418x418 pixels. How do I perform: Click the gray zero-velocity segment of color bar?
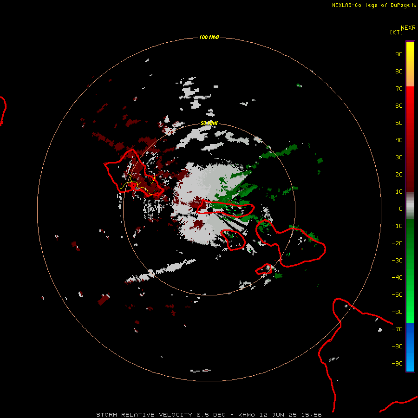tap(410, 206)
